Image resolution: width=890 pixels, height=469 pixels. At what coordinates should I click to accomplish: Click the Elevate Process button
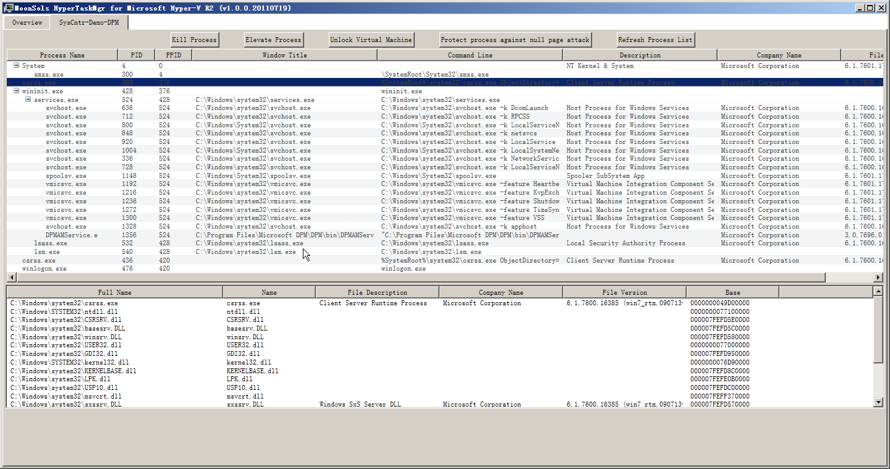pos(273,40)
